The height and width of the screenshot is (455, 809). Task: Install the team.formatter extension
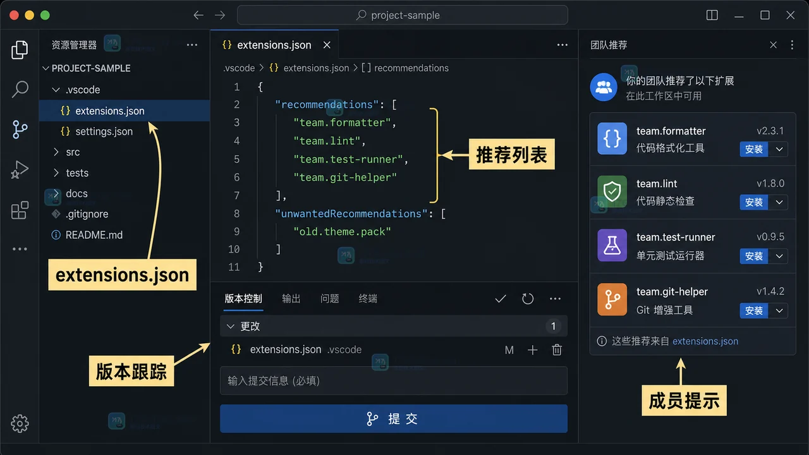point(754,149)
